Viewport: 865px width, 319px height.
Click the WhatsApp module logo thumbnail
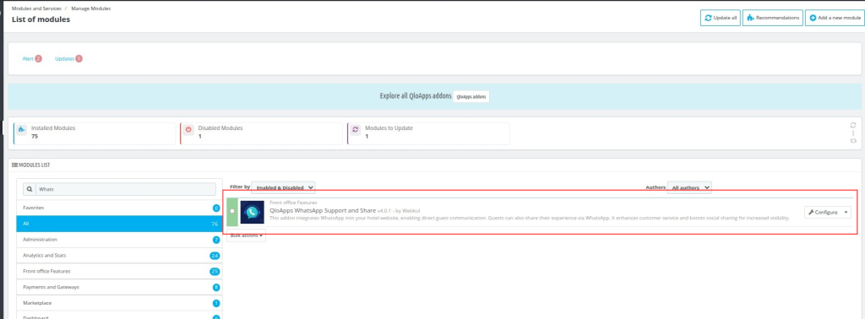(252, 212)
